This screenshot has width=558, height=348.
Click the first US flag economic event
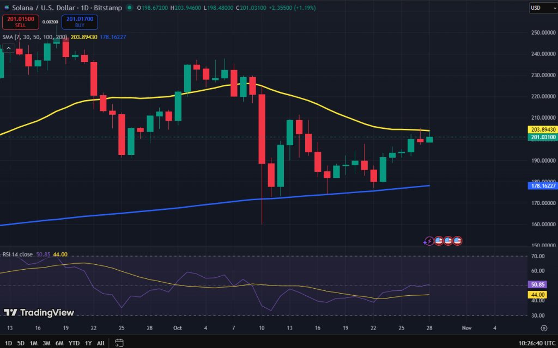[x=439, y=240]
